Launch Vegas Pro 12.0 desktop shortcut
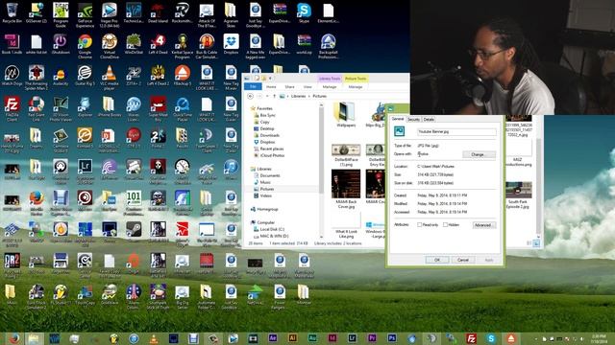This screenshot has width=615, height=345. click(x=109, y=15)
